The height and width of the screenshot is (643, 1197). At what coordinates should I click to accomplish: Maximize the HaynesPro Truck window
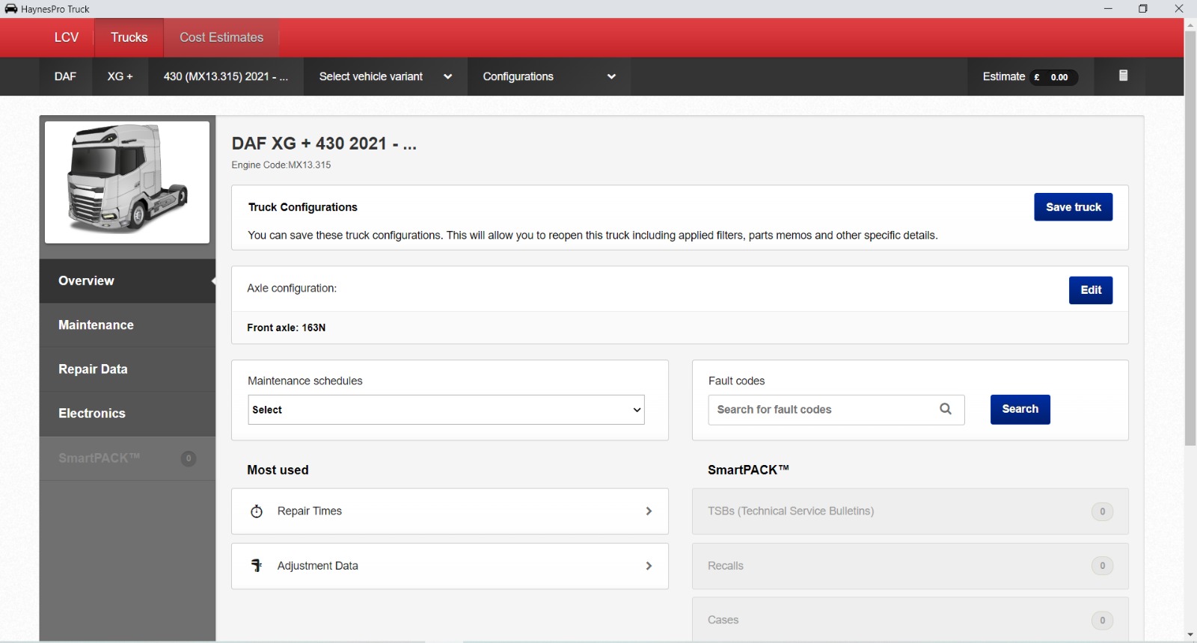(x=1143, y=9)
